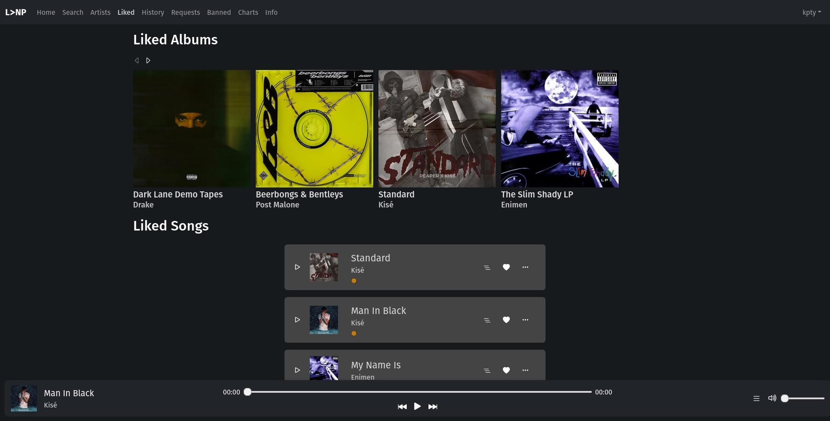Mute audio with the speaker icon

(772, 398)
